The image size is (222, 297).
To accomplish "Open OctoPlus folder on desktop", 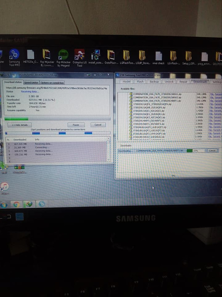I will click(x=111, y=57).
